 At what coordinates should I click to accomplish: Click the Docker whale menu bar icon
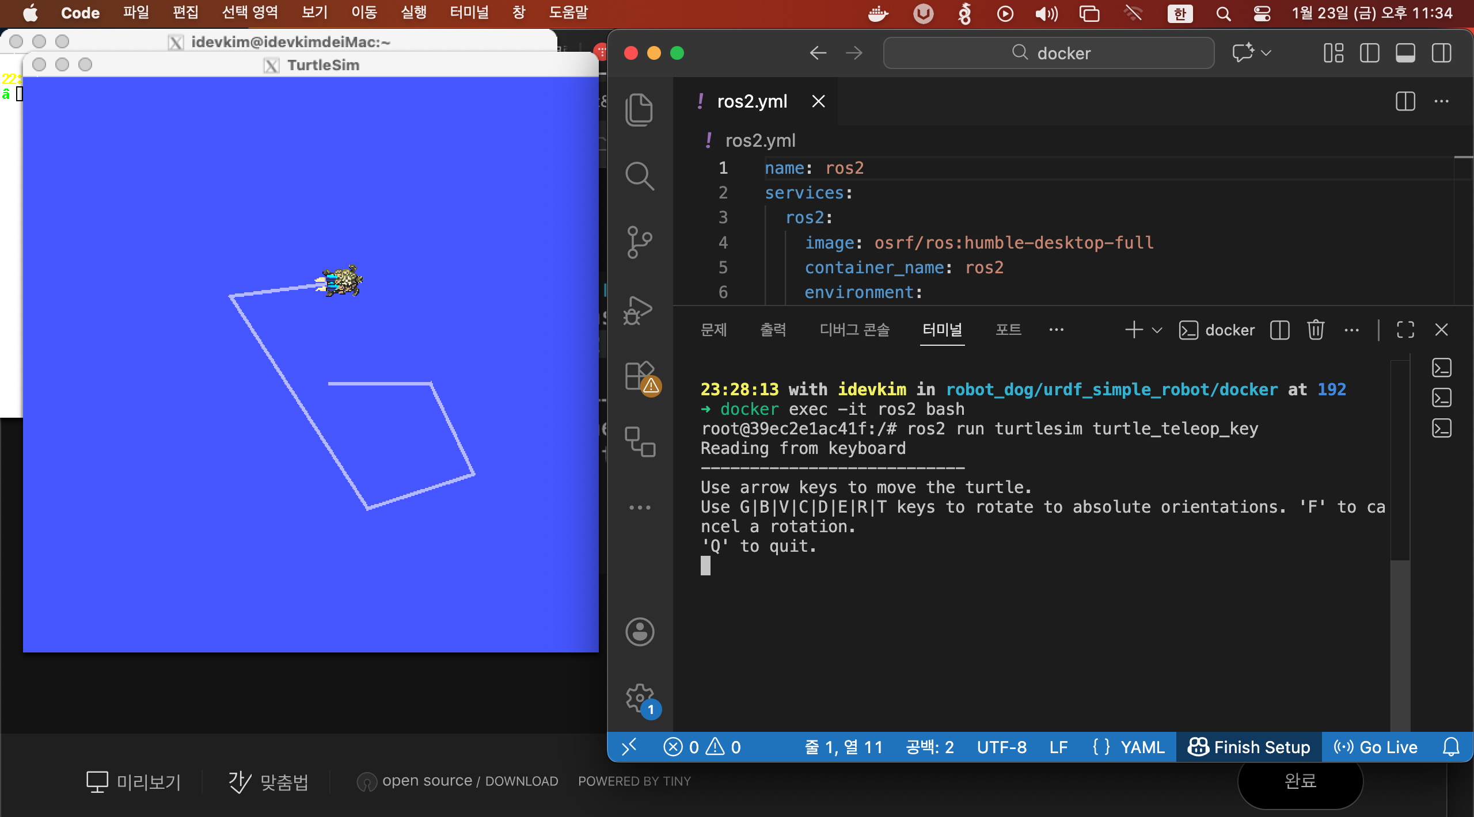tap(878, 13)
